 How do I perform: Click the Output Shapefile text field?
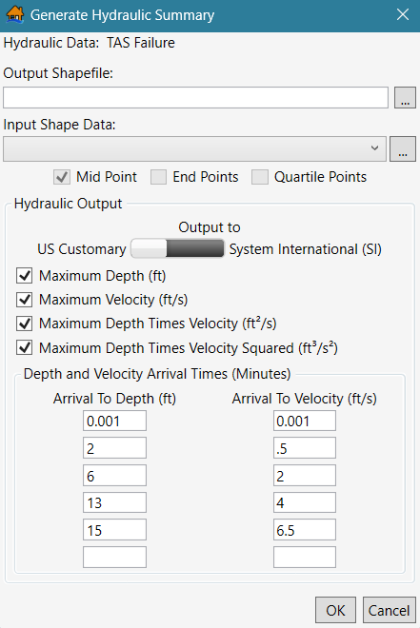(x=195, y=97)
